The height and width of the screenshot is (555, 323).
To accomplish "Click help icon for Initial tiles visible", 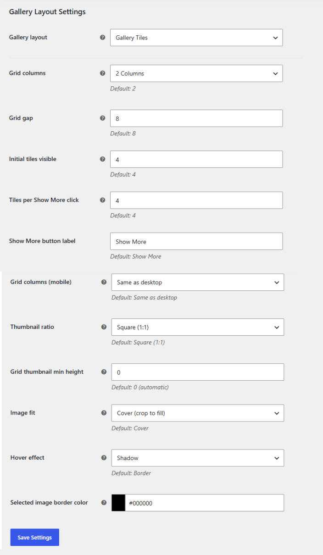I will pos(102,159).
